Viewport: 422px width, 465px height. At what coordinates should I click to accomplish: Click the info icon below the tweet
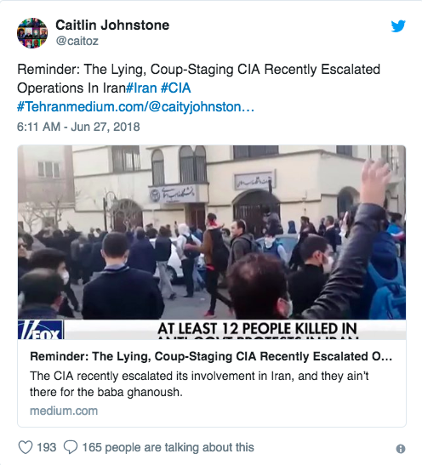click(401, 449)
